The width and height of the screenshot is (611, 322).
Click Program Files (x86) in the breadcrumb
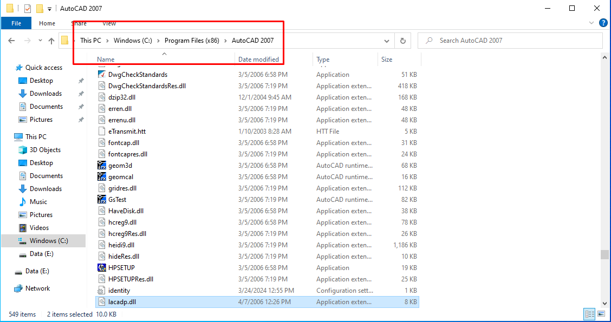point(192,41)
